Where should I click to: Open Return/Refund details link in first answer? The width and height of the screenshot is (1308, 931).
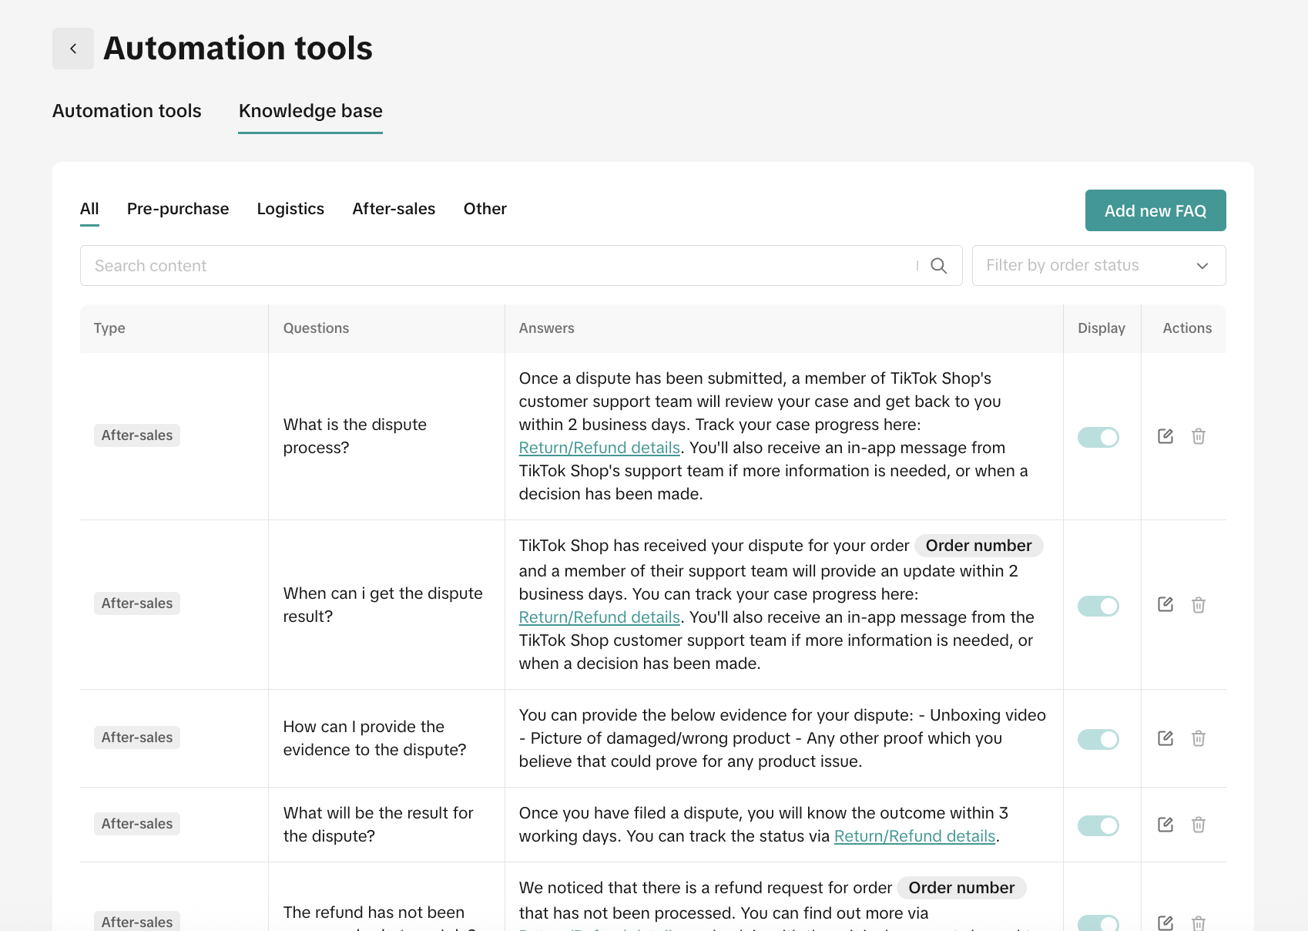click(599, 448)
